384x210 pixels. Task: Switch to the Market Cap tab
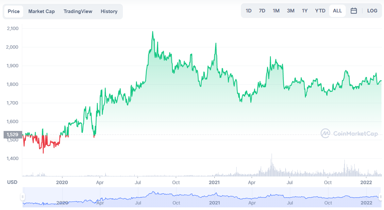click(42, 11)
